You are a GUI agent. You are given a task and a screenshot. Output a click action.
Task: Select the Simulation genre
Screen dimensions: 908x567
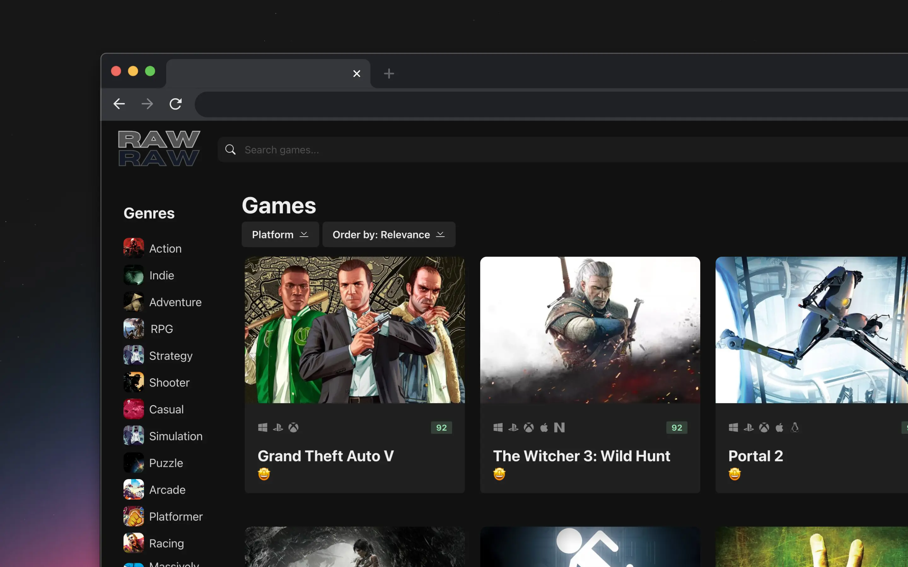[x=176, y=436]
